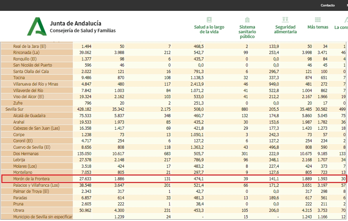348x221 pixels.
Task: Click the Alcalá de Guadaíra row label
Action: [29, 116]
